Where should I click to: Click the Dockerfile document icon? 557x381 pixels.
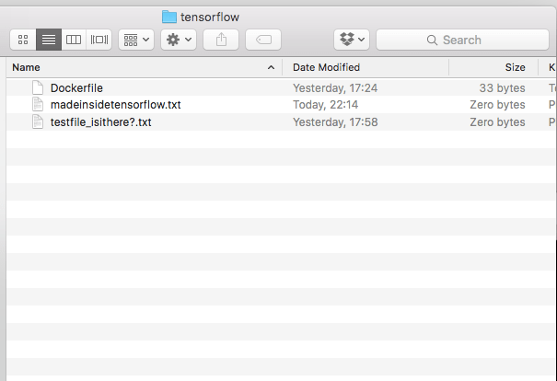tap(38, 88)
